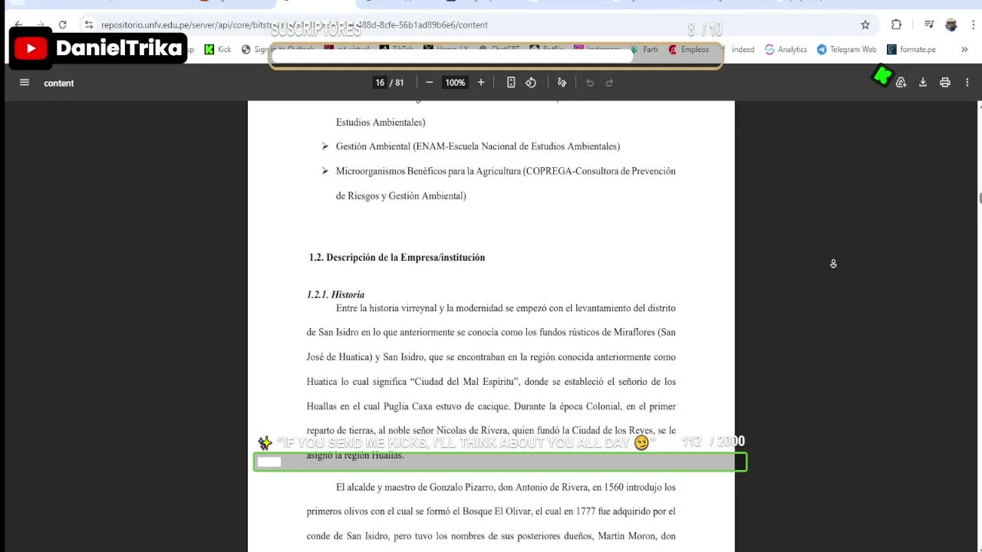Click the PDF zoom out button
The width and height of the screenshot is (982, 552).
pos(430,83)
